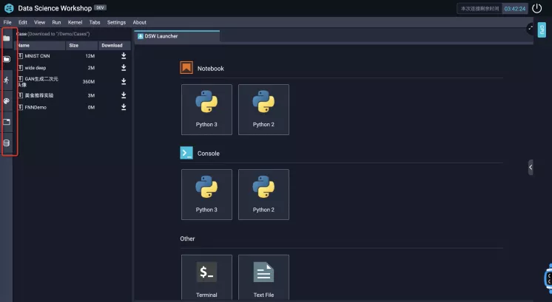The height and width of the screenshot is (302, 552).
Task: Open the About menu
Action: tap(139, 22)
